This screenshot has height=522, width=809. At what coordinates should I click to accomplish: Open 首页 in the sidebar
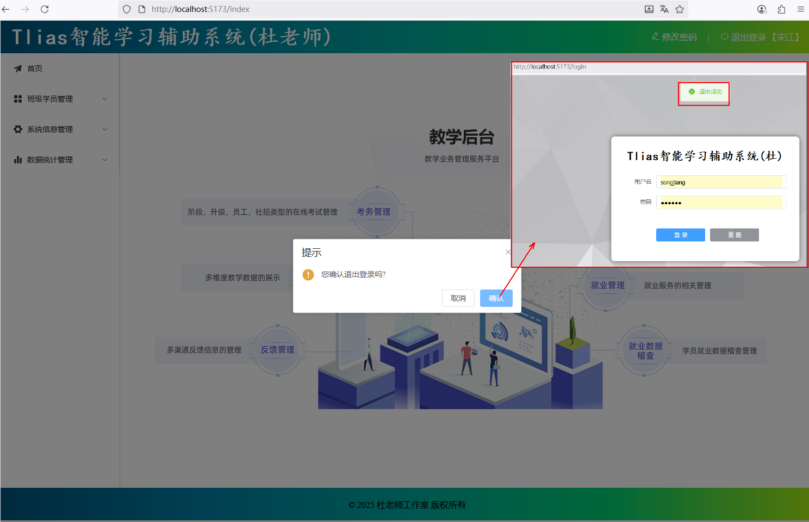pos(35,68)
